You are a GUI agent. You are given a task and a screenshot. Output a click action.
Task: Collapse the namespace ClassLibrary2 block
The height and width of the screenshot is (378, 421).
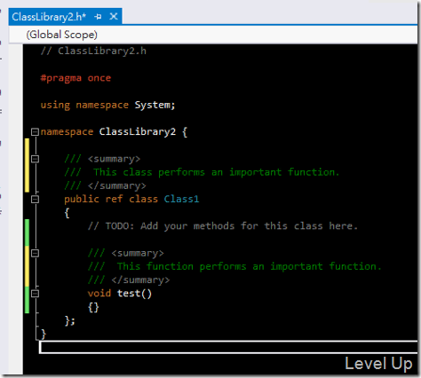pos(35,131)
